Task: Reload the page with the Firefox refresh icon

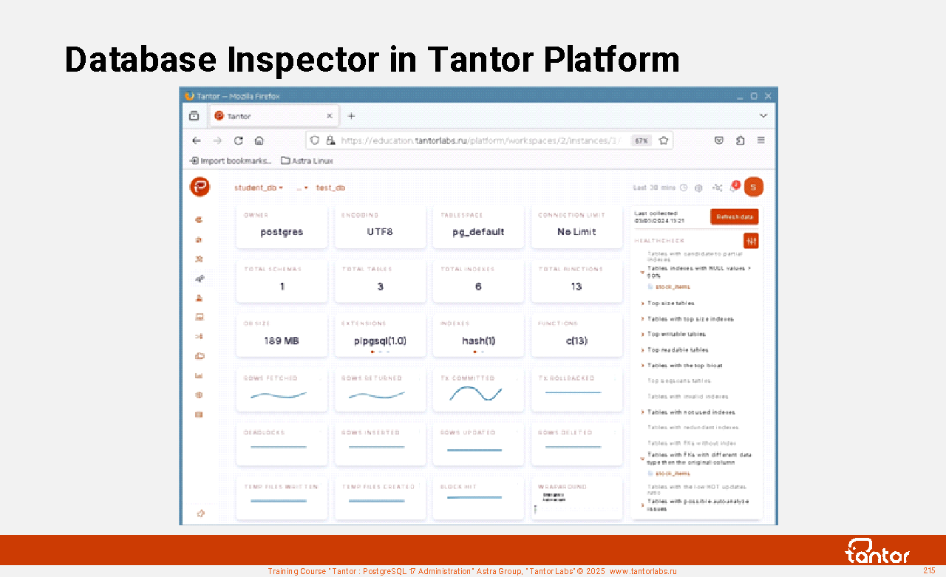Action: 239,140
